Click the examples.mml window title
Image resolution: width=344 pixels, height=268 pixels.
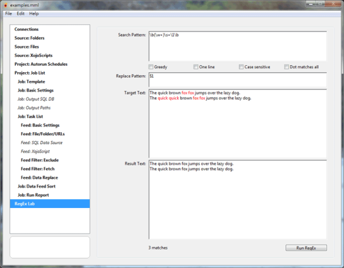tap(24, 5)
